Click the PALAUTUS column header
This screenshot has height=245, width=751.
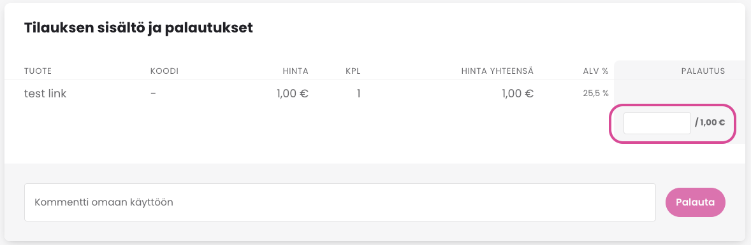[703, 71]
